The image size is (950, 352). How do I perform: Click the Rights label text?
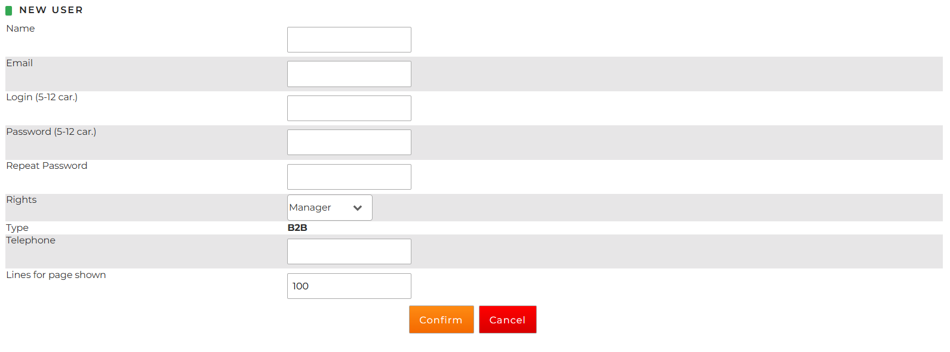[21, 200]
